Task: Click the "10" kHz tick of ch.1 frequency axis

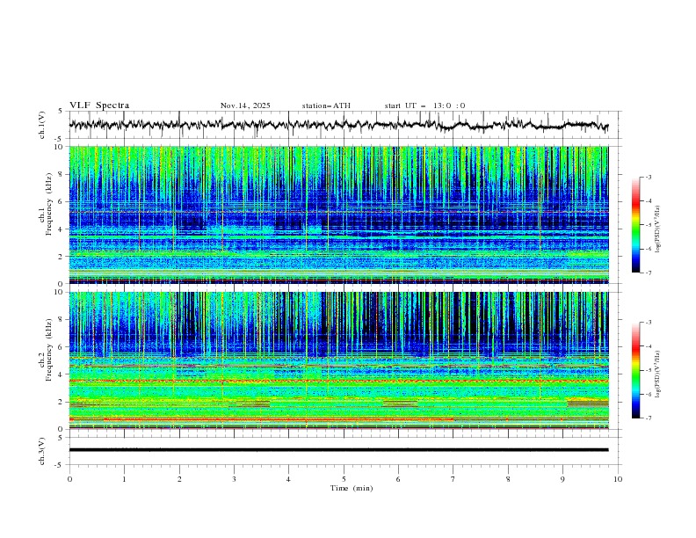Action: [62, 147]
